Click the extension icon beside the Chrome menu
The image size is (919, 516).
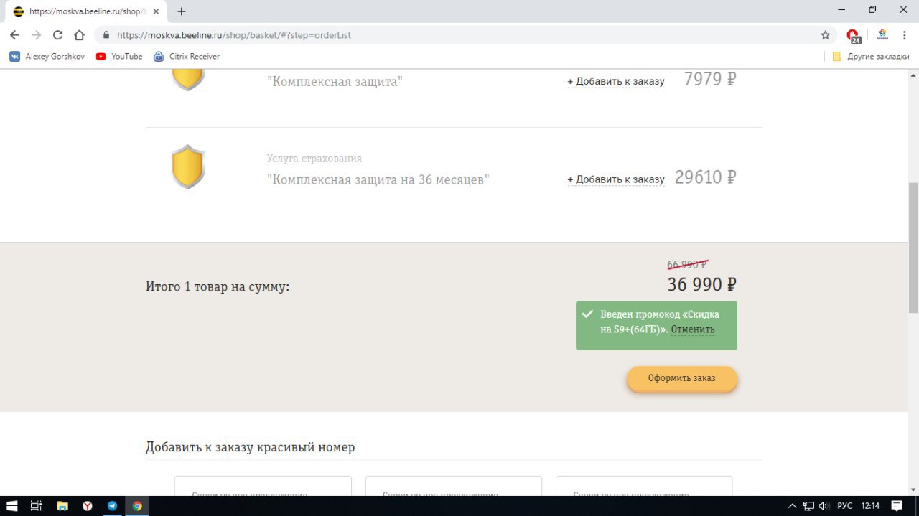(882, 34)
